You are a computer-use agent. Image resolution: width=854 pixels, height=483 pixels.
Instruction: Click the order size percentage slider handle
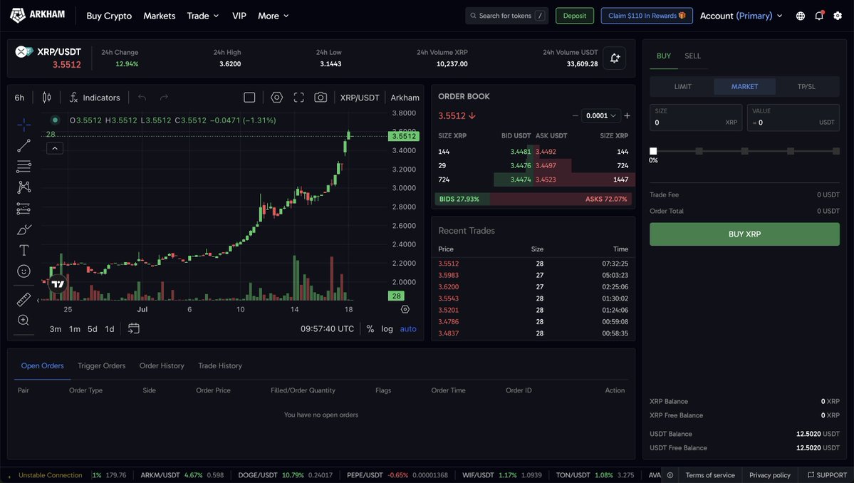pyautogui.click(x=653, y=151)
